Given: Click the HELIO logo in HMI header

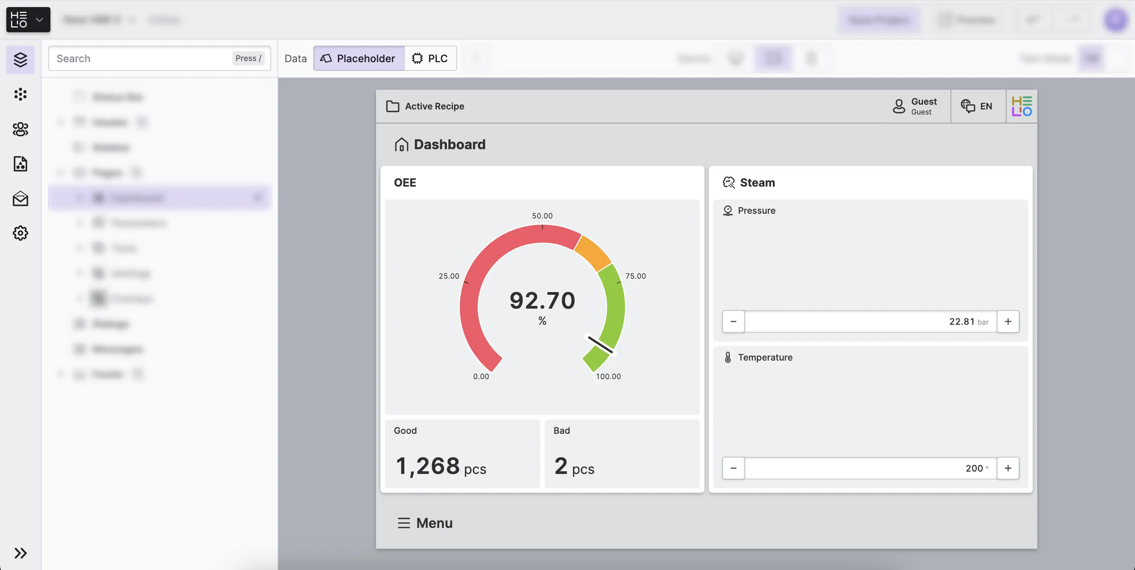Looking at the screenshot, I should point(1021,106).
